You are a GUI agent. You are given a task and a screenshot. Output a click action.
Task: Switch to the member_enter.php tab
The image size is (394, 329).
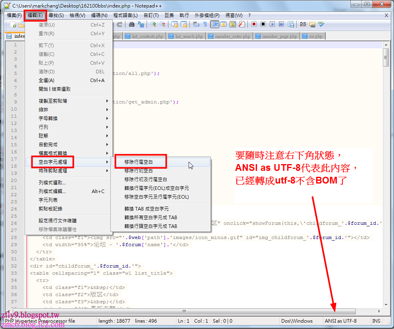(x=230, y=36)
